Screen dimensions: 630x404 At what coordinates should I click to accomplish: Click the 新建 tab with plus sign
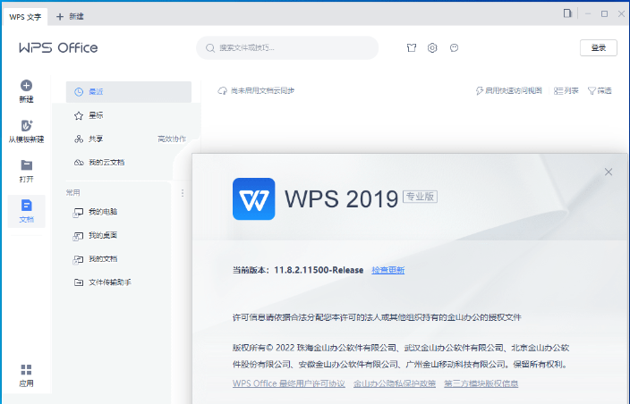[70, 16]
